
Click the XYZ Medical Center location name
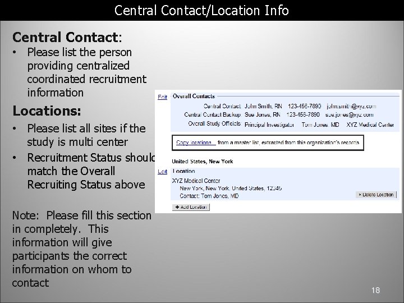pos(196,181)
